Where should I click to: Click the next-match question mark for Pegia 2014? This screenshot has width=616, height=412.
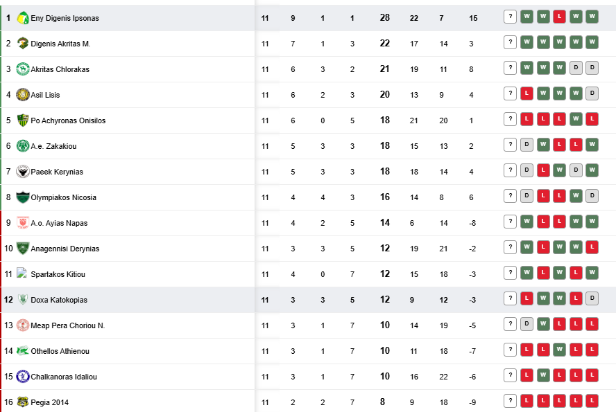tap(510, 401)
